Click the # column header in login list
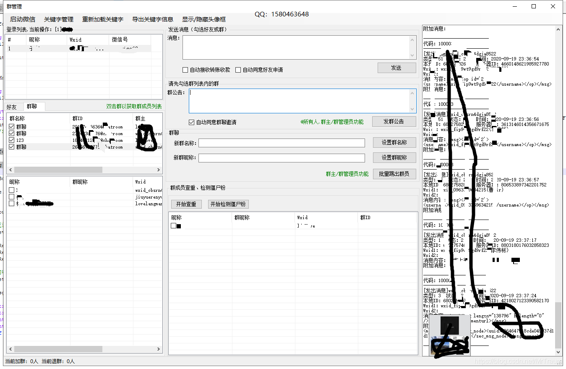The width and height of the screenshot is (566, 369). pyautogui.click(x=15, y=39)
